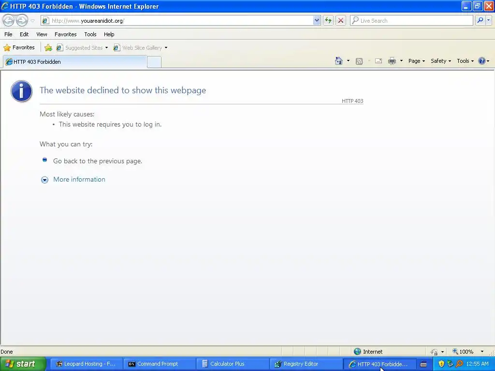Expand the address bar history dropdown

click(317, 20)
